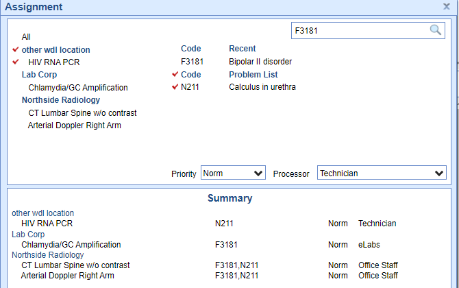459x288 pixels.
Task: Expand the Processor dropdown
Action: tap(382, 173)
